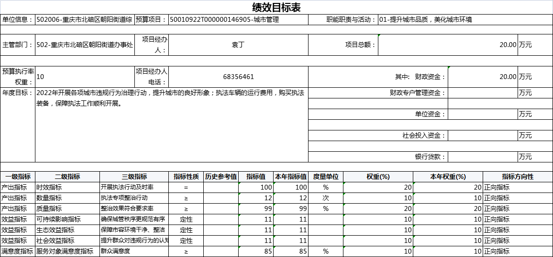This screenshot has height=257, width=553.
Task: Click the project handler name 袁丁
Action: [238, 45]
